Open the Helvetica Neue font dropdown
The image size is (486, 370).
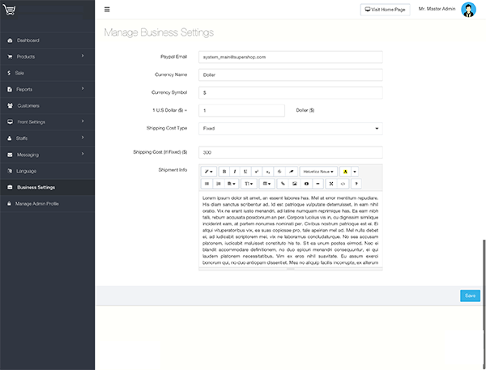[318, 172]
